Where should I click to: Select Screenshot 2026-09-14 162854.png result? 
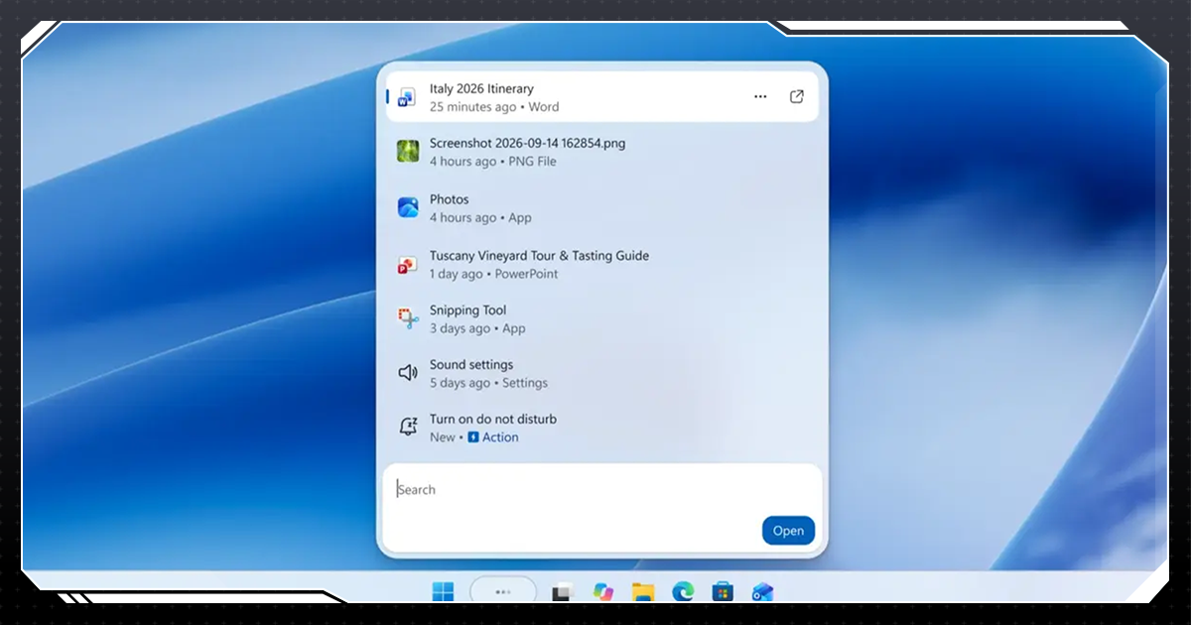point(601,152)
